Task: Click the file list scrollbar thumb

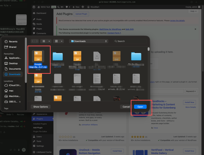Action: pos(148,49)
